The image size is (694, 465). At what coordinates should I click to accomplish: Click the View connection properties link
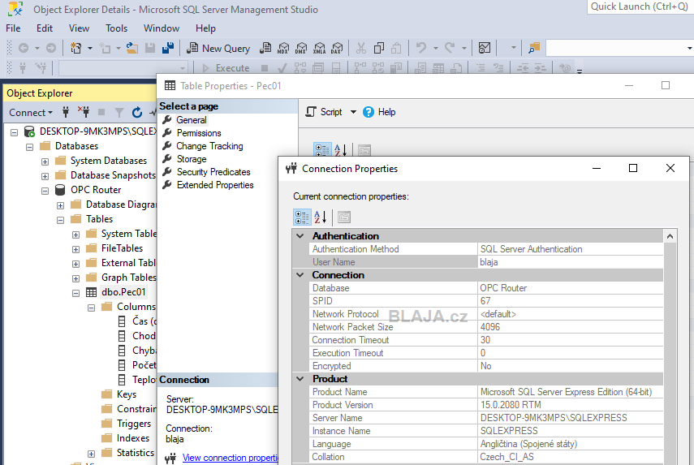click(231, 458)
